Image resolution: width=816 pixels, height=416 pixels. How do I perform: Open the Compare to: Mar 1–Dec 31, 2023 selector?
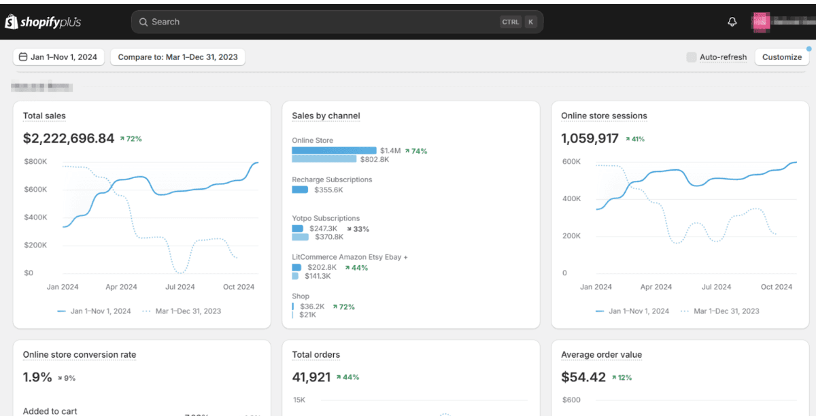178,57
